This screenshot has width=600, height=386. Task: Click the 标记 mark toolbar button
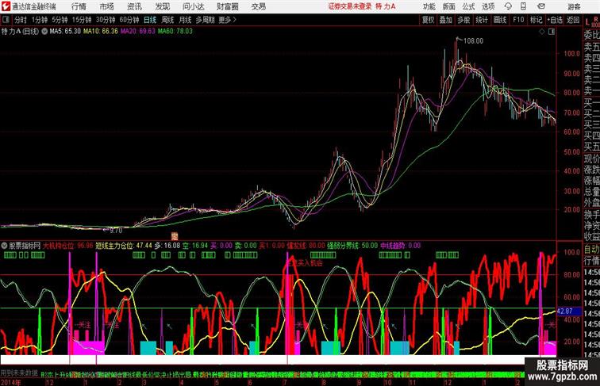pos(536,20)
